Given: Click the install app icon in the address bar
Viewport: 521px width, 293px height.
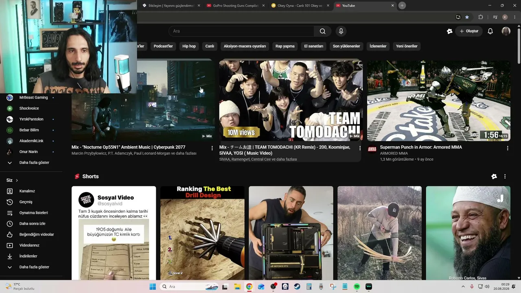Looking at the screenshot, I should tap(458, 17).
